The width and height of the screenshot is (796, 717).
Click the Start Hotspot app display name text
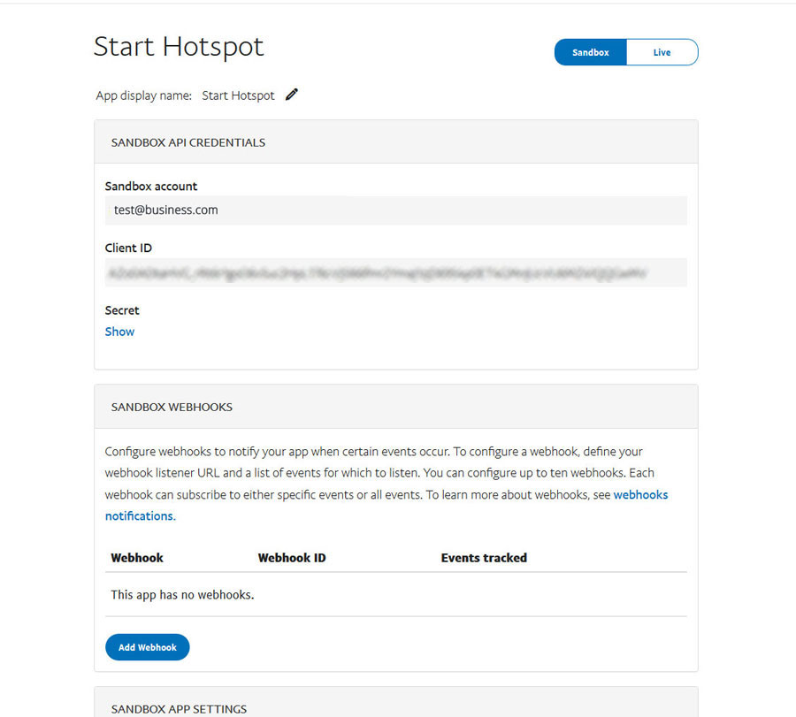[238, 95]
